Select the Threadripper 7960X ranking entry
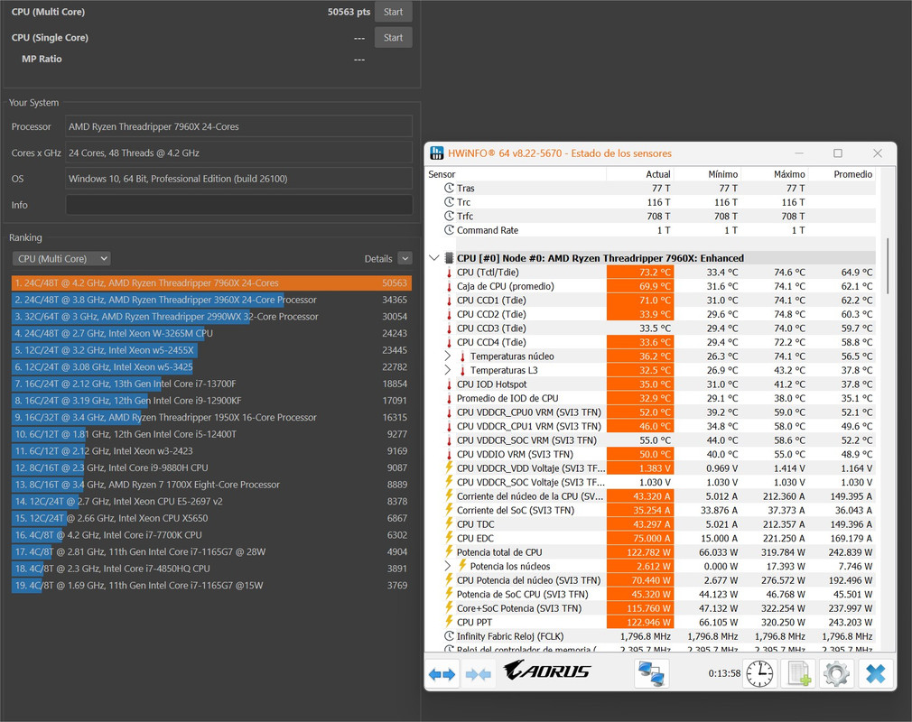 tap(211, 283)
